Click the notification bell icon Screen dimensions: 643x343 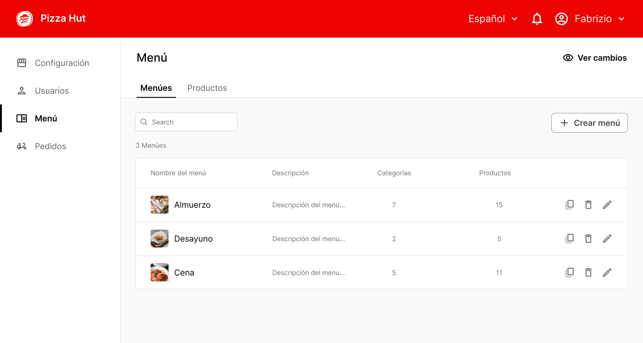point(537,19)
